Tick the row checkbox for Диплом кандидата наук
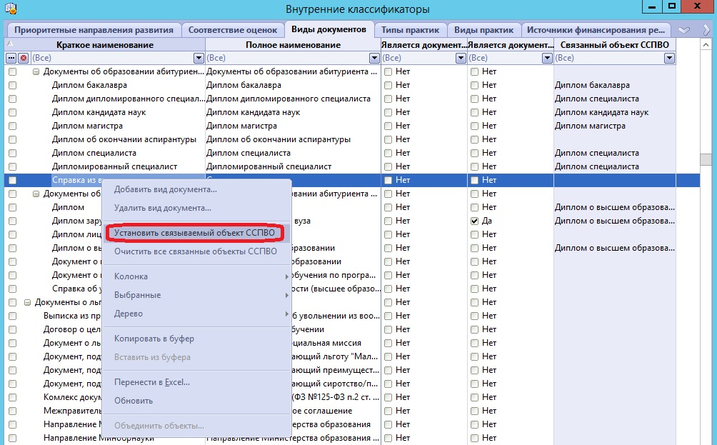The height and width of the screenshot is (445, 717). tap(12, 113)
